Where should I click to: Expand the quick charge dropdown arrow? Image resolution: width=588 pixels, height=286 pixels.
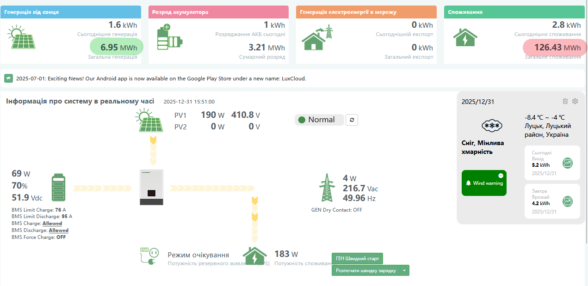(404, 271)
